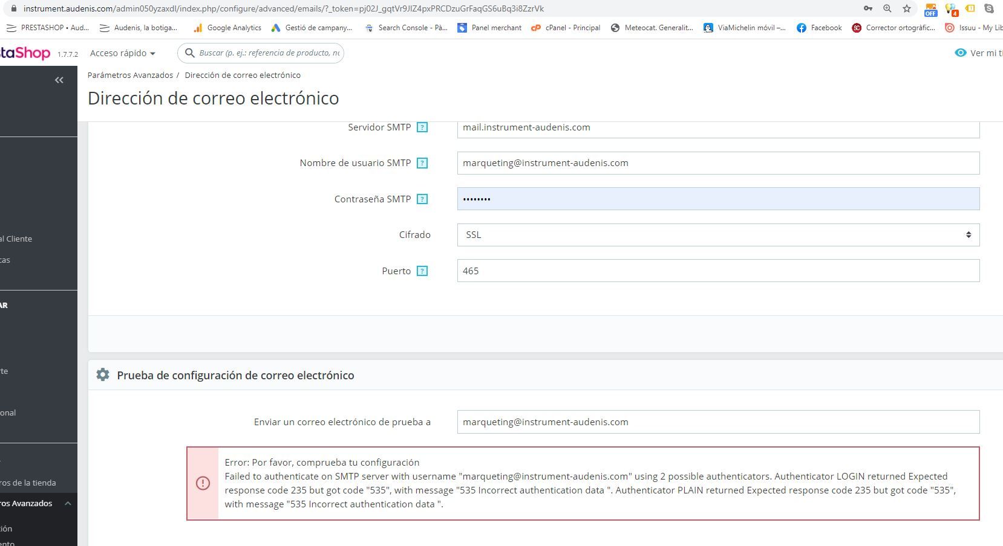The image size is (1003, 546).
Task: Open ViaMichelin móvil bookmark
Action: 745,28
